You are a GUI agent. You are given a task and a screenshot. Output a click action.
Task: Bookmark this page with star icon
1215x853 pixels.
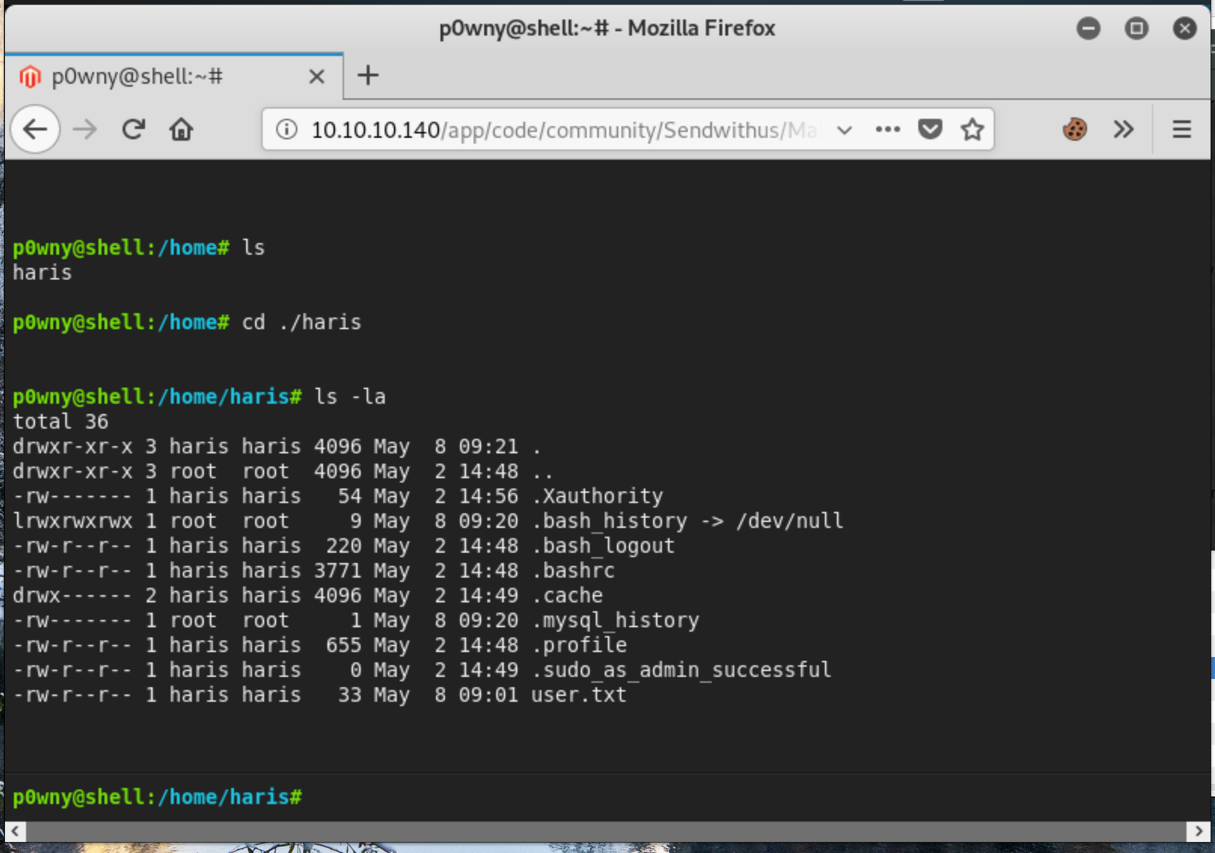tap(972, 130)
